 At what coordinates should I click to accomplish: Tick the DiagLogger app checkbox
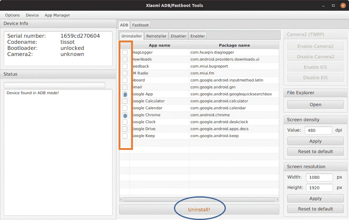pyautogui.click(x=125, y=52)
